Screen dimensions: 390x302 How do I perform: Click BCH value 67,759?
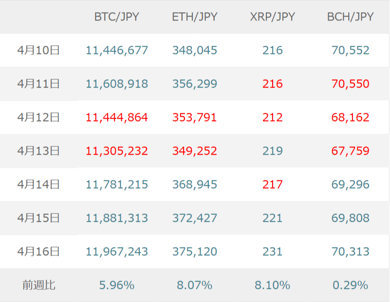tap(351, 151)
